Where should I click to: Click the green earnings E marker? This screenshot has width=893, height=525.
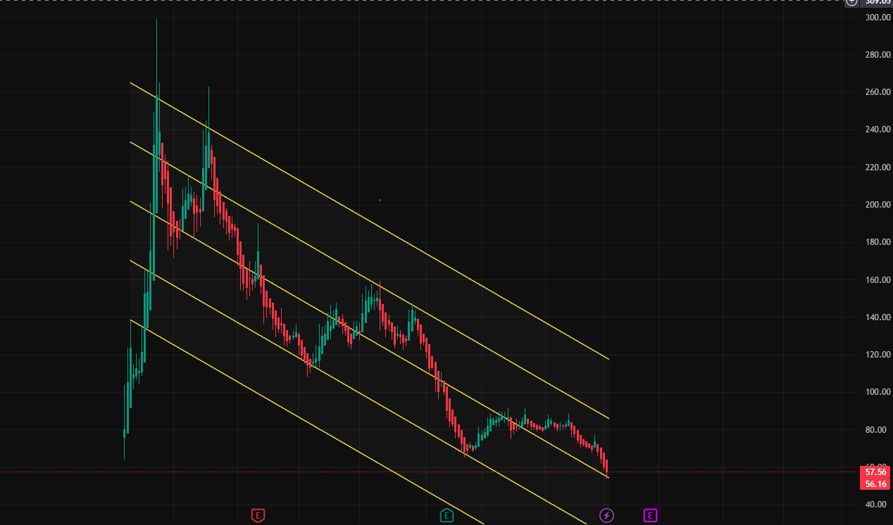pos(446,516)
